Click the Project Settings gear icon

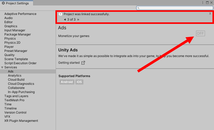[3, 3]
